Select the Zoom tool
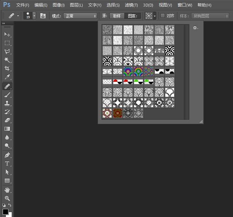Screen dimensions: 233x217 coord(7,198)
